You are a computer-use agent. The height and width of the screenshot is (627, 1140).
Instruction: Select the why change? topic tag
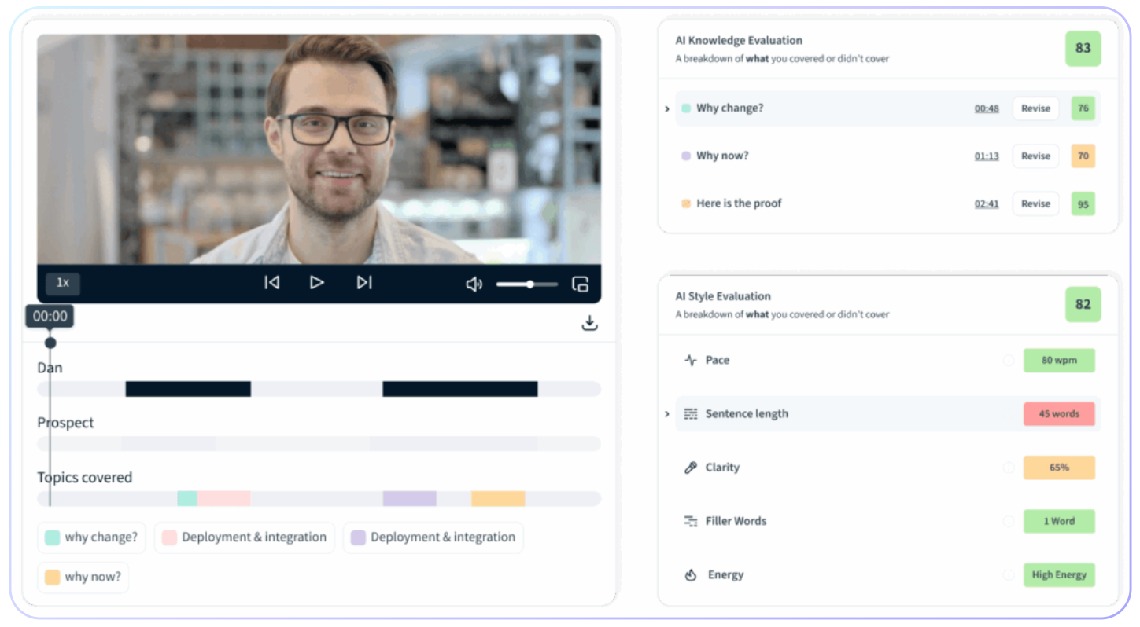91,537
